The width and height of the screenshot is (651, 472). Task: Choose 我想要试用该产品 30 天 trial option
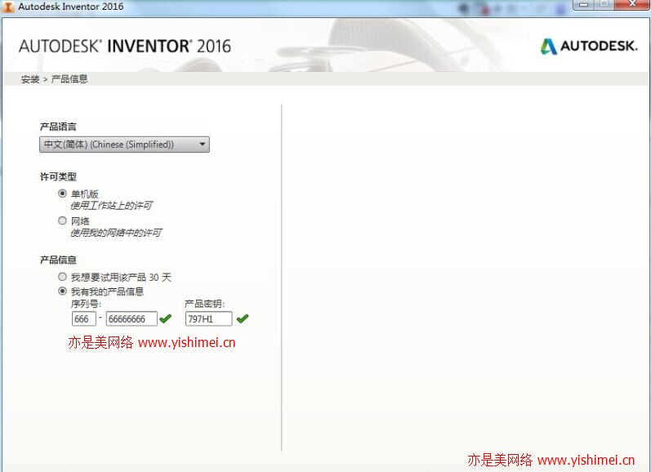[x=62, y=277]
